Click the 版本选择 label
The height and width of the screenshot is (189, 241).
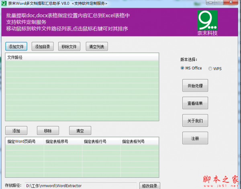(189, 59)
